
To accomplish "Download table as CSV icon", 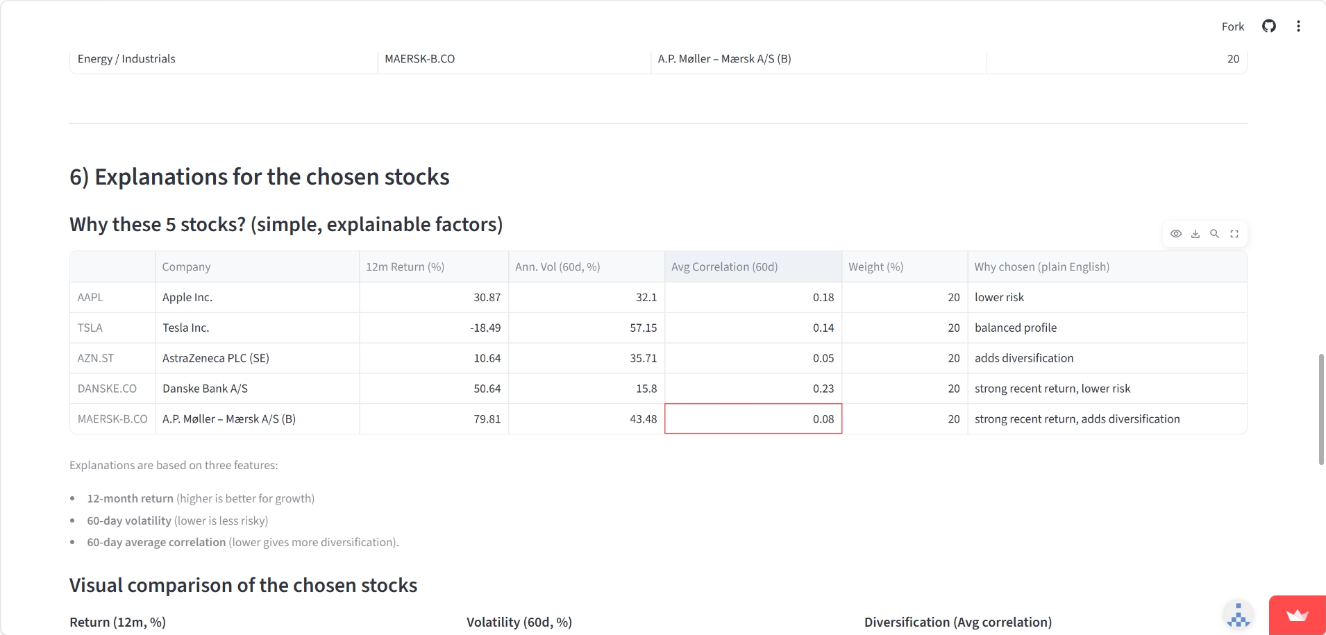I will click(x=1195, y=234).
